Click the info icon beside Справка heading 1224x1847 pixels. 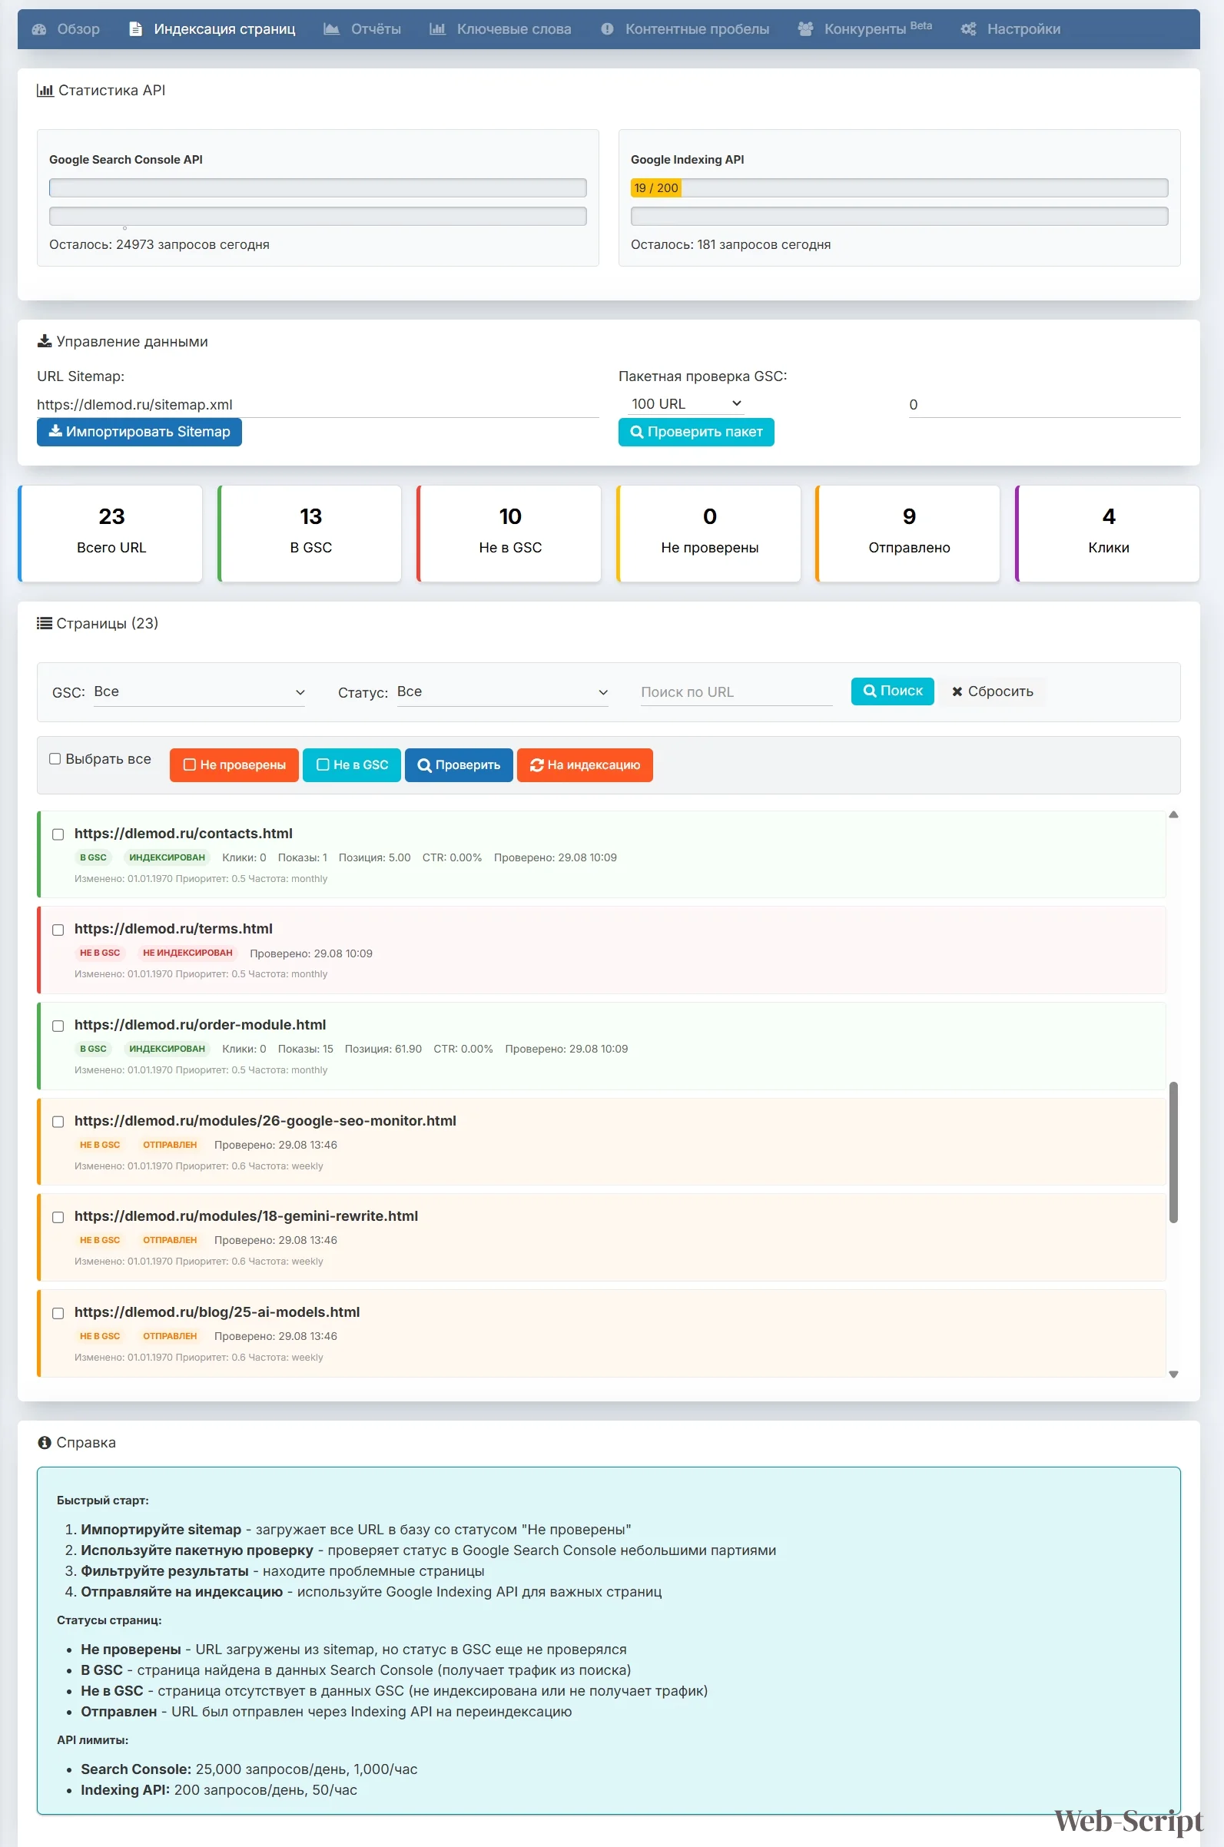pyautogui.click(x=45, y=1443)
